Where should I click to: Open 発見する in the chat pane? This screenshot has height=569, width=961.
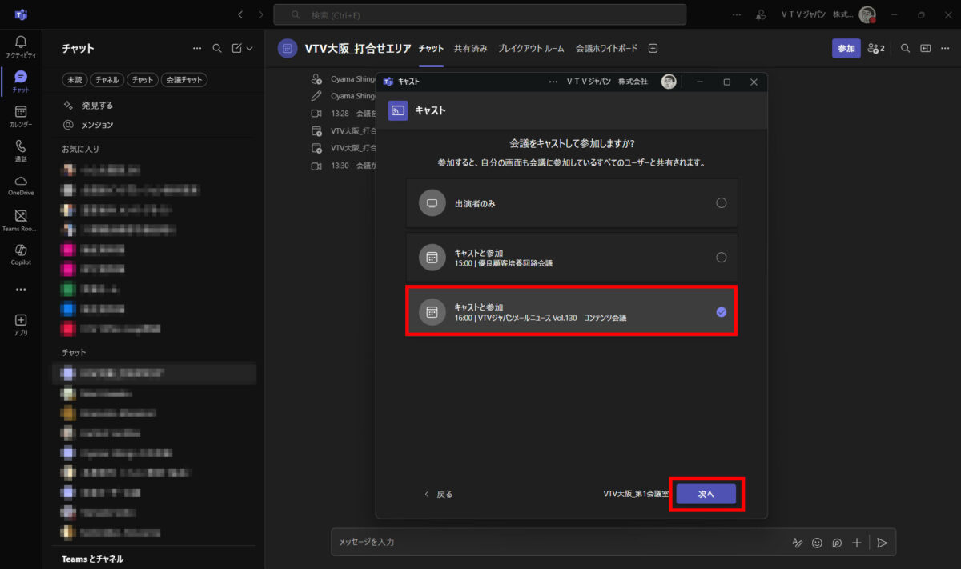coord(97,105)
